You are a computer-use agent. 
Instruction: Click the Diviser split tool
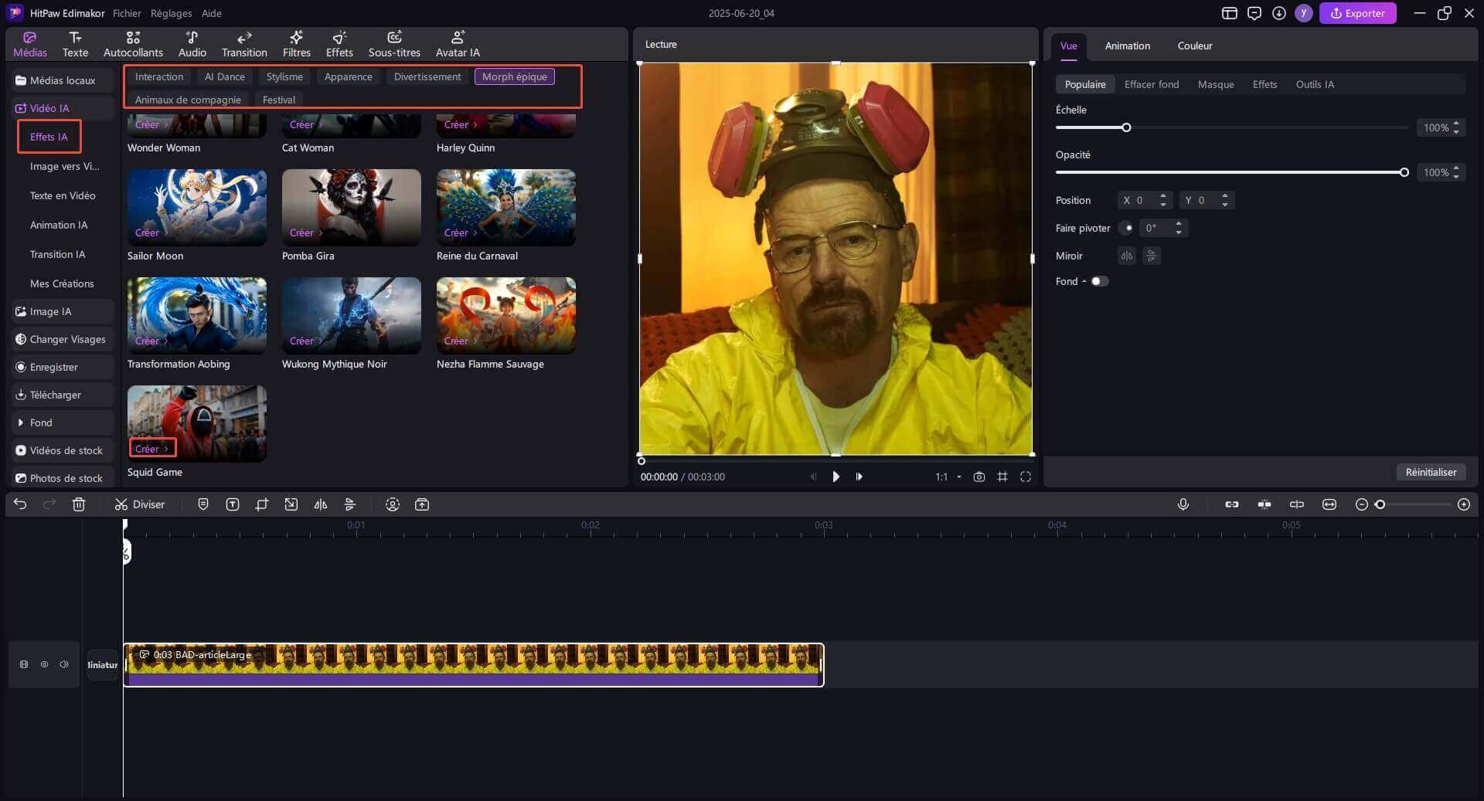(140, 504)
